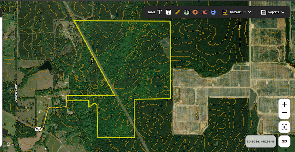Select the orange ring buffer tool

(x=195, y=12)
